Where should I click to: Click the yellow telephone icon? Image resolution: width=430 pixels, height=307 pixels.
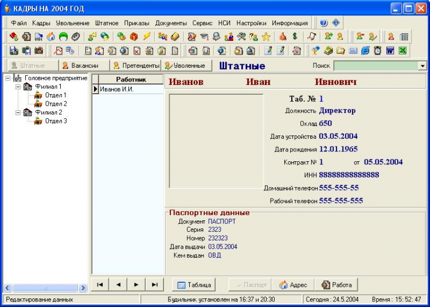(x=328, y=50)
